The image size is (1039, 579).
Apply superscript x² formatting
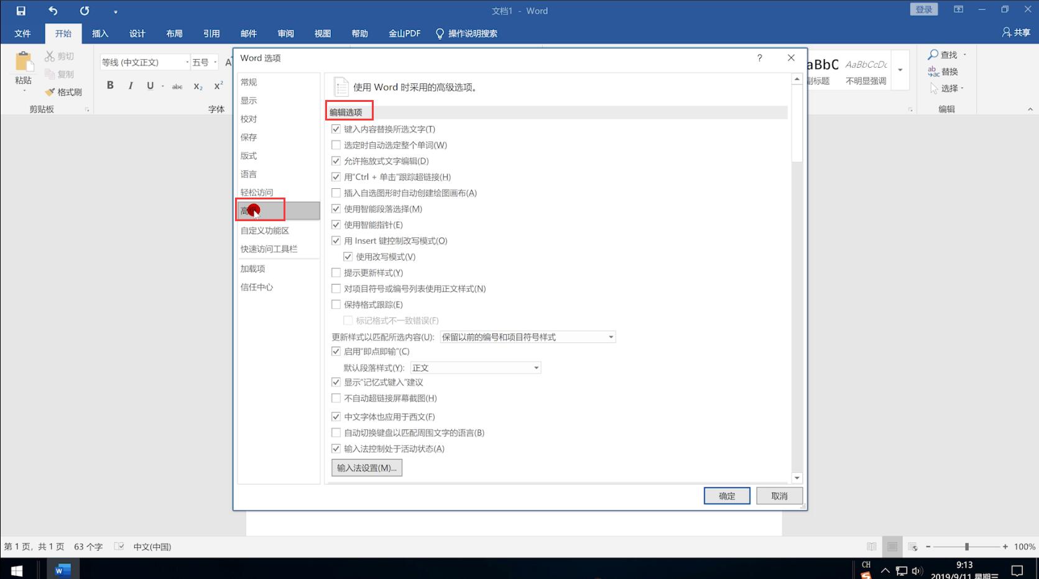(x=218, y=86)
